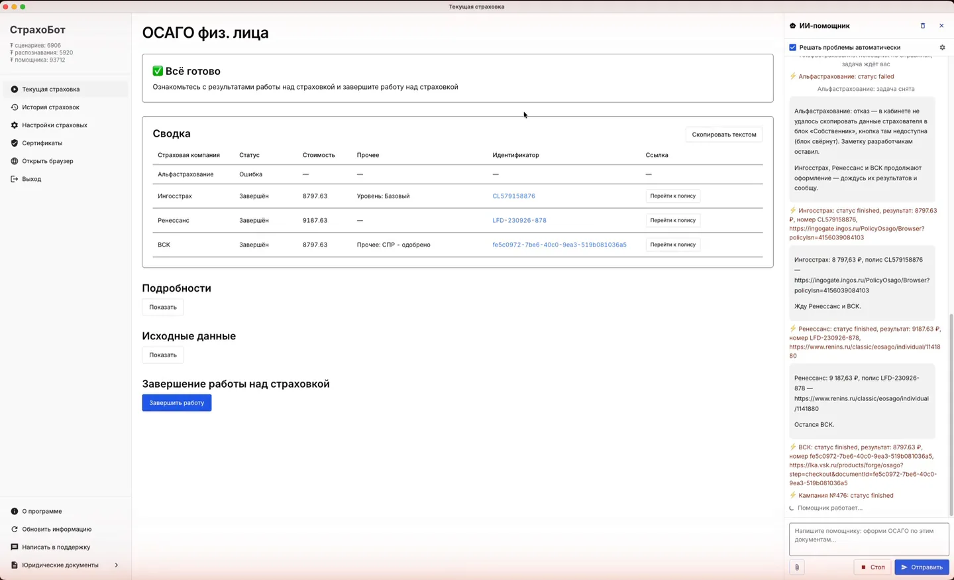Click Скопировать текстом button
Image resolution: width=954 pixels, height=580 pixels.
pyautogui.click(x=724, y=135)
